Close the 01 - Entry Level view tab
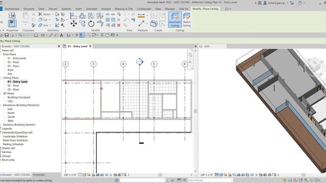The image size is (326, 183). coord(90,46)
